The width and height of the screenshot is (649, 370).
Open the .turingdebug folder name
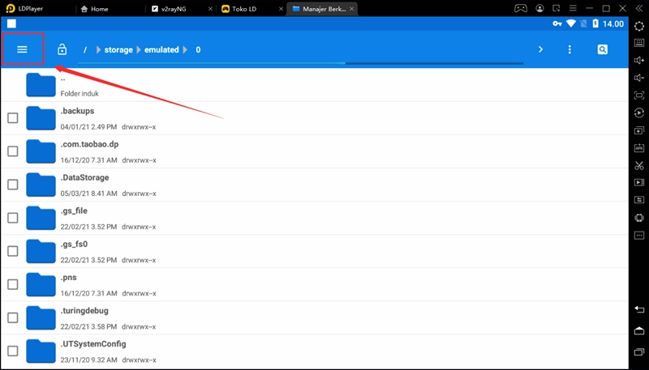84,311
